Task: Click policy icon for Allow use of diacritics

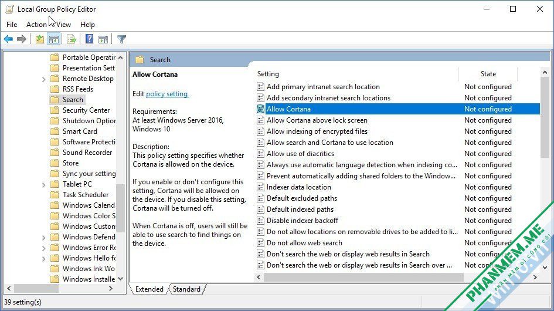Action: point(260,154)
